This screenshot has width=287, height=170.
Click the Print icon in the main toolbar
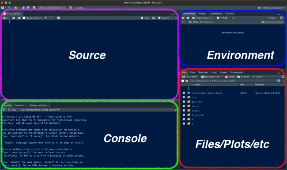[34, 8]
